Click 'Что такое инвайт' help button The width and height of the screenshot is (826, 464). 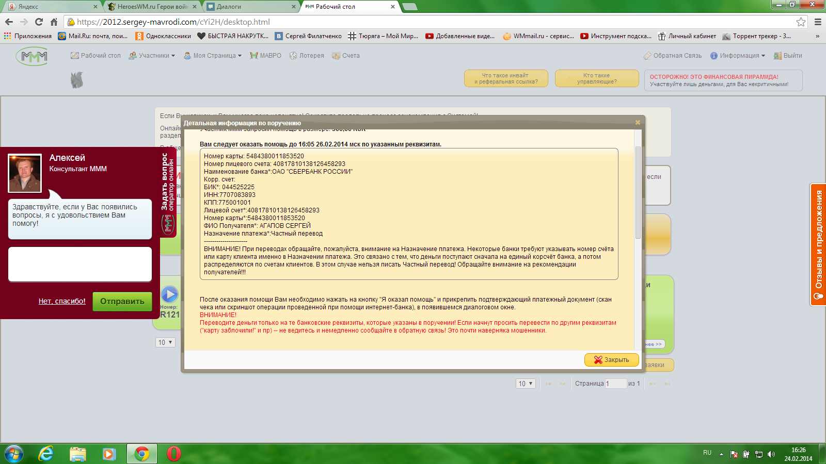click(506, 78)
